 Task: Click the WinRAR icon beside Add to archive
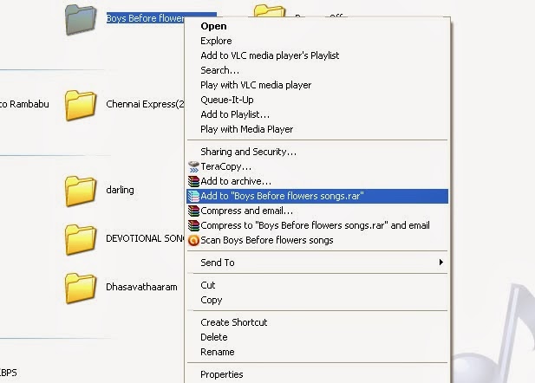coord(193,181)
